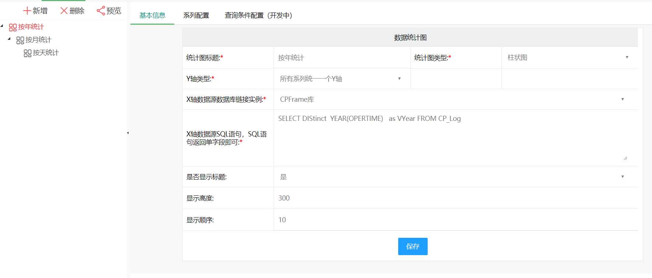The width and height of the screenshot is (652, 278).
Task: Collapse the 按月统计 tree node
Action: click(x=9, y=38)
